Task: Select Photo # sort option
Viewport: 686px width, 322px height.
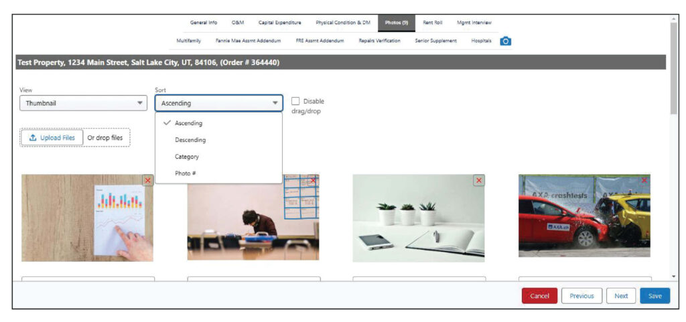Action: point(219,173)
